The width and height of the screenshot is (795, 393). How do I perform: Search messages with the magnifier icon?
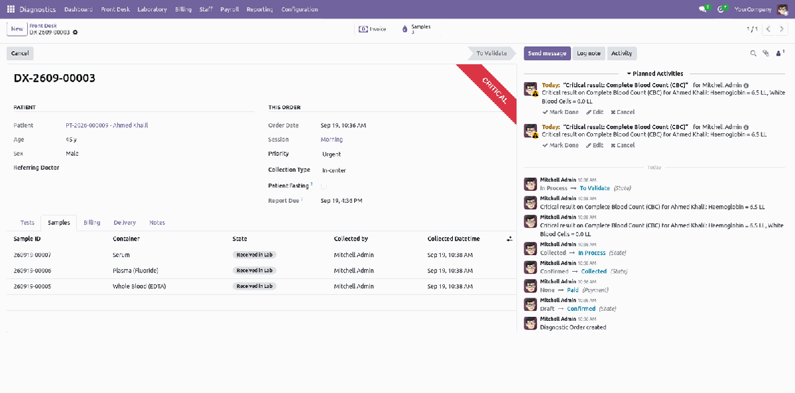[753, 53]
